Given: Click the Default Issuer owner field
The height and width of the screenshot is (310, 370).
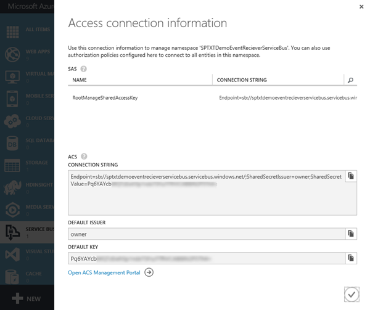Looking at the screenshot, I should click(205, 234).
